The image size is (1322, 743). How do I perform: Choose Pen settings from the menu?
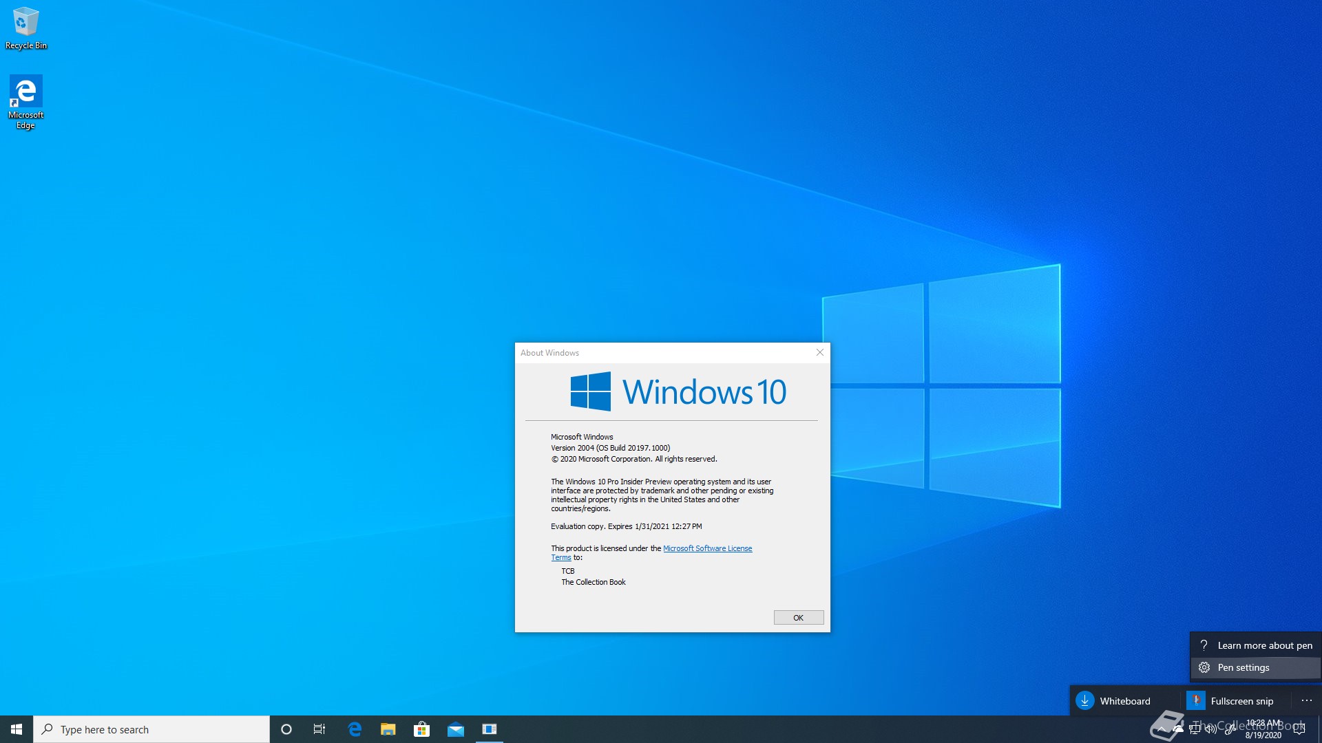pos(1256,667)
